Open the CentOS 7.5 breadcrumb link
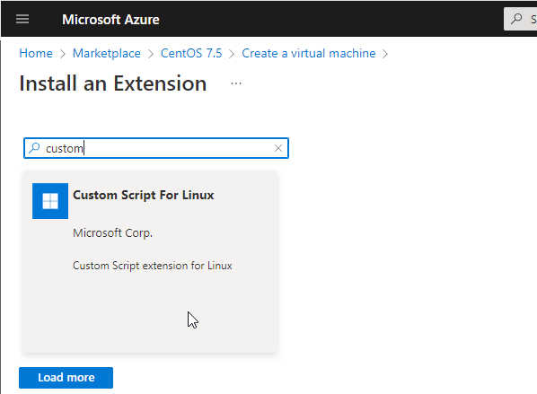The width and height of the screenshot is (537, 394). tap(191, 53)
